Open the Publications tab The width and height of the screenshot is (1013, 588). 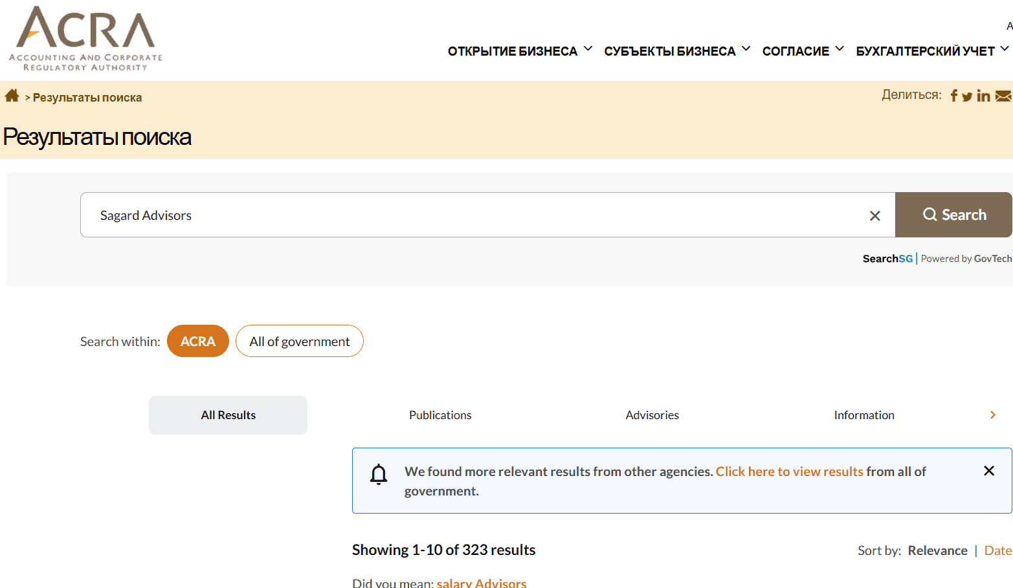(440, 415)
